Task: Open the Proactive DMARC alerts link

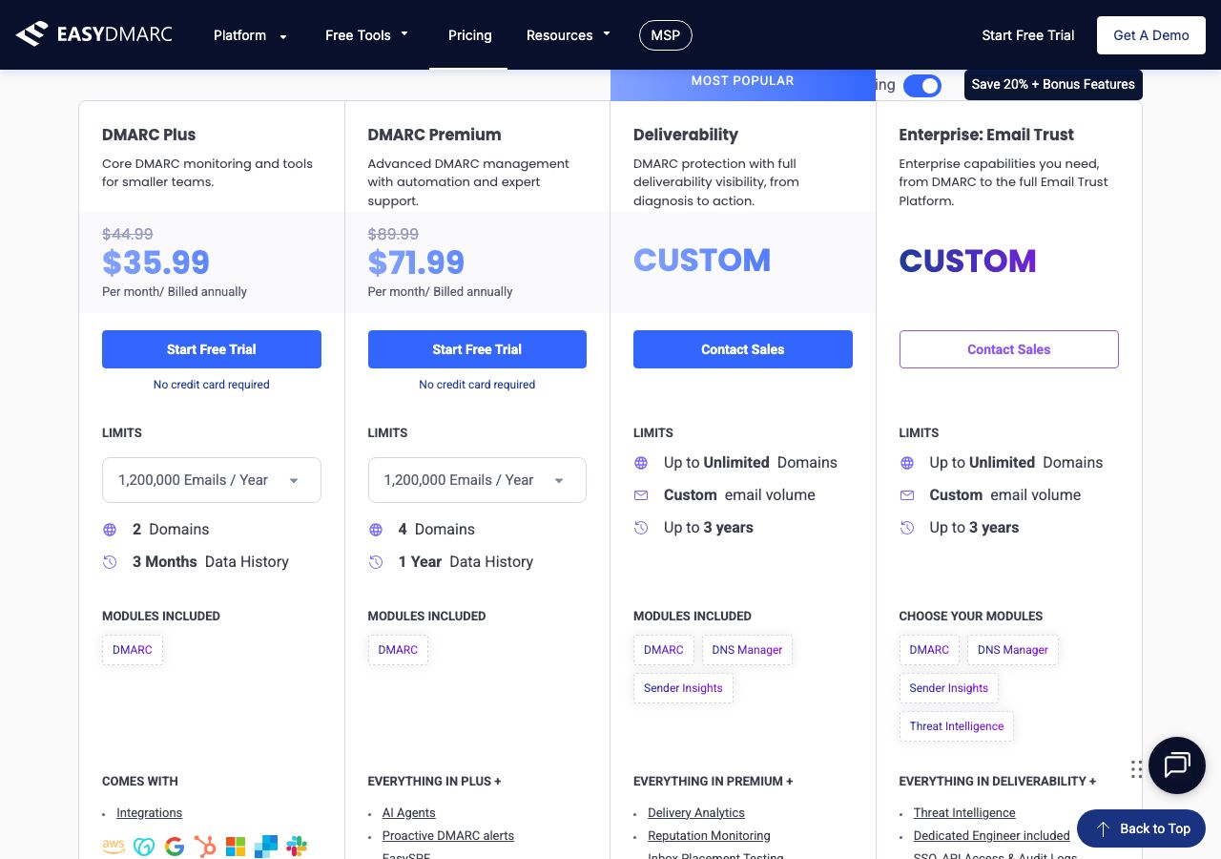Action: [448, 836]
